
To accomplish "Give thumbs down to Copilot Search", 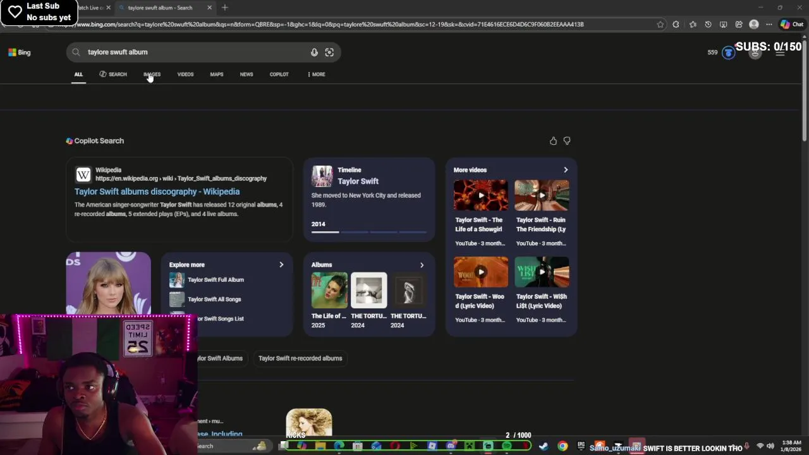I will pyautogui.click(x=567, y=141).
